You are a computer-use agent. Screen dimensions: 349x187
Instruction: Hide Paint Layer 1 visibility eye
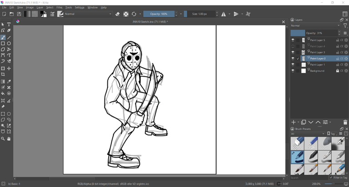click(293, 64)
